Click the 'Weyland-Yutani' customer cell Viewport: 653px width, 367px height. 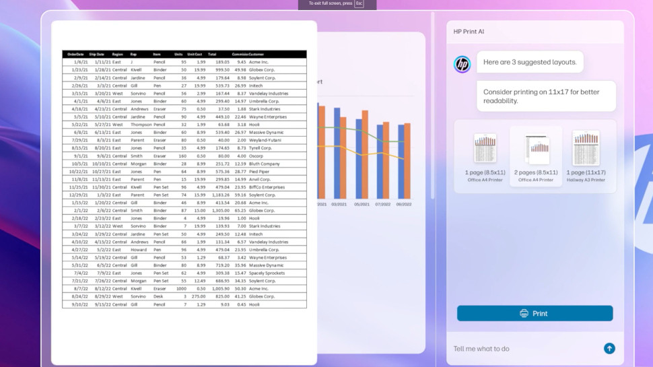click(265, 140)
